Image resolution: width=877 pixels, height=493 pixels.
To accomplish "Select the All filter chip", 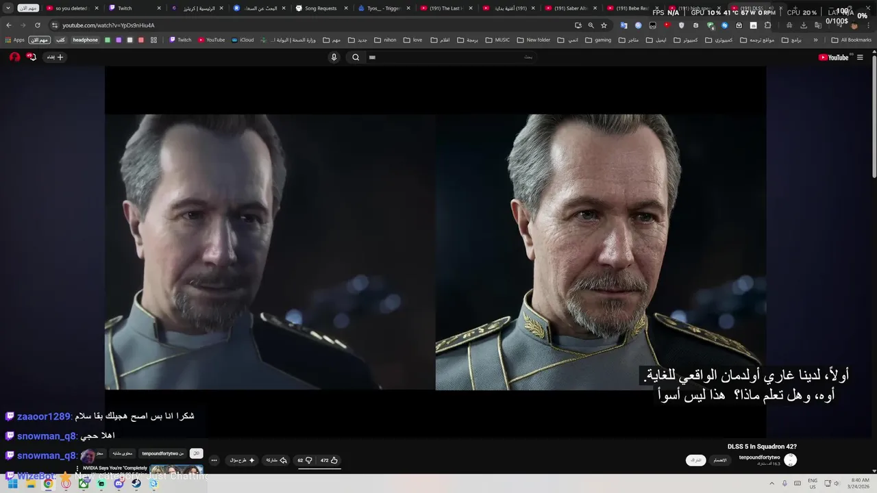I will (197, 453).
